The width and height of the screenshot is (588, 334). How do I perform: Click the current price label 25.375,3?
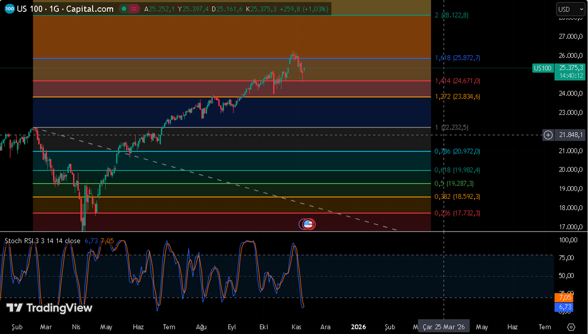pyautogui.click(x=571, y=68)
